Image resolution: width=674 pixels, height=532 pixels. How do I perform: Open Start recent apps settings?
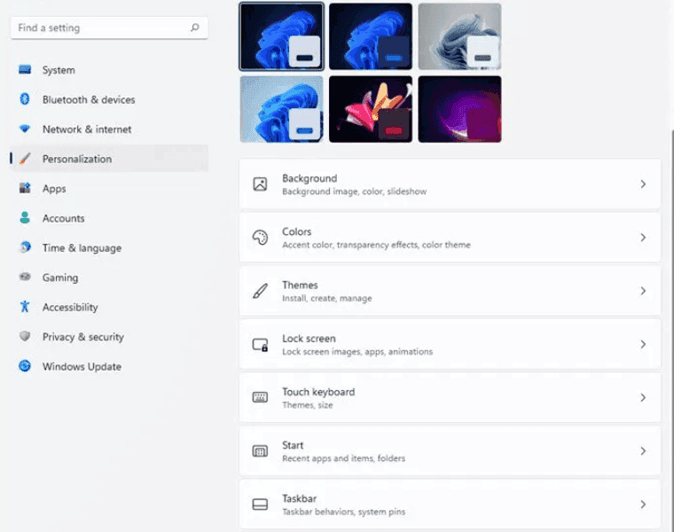click(450, 450)
